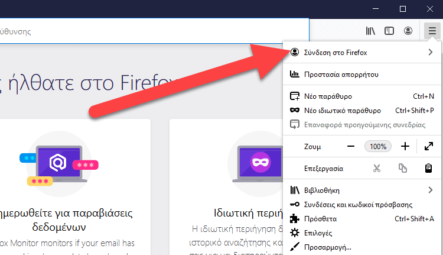This screenshot has height=255, width=443.
Task: Click the customize paintbrush icon
Action: (295, 247)
